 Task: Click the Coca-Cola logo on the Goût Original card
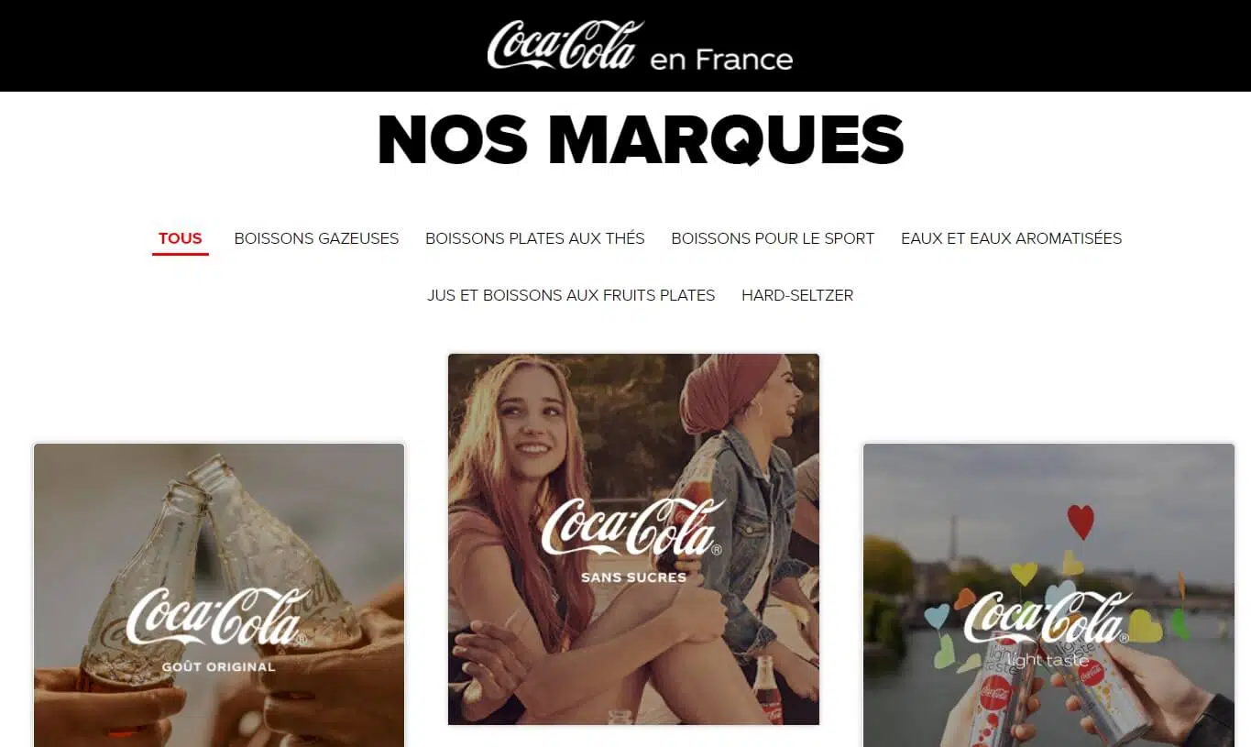(218, 616)
